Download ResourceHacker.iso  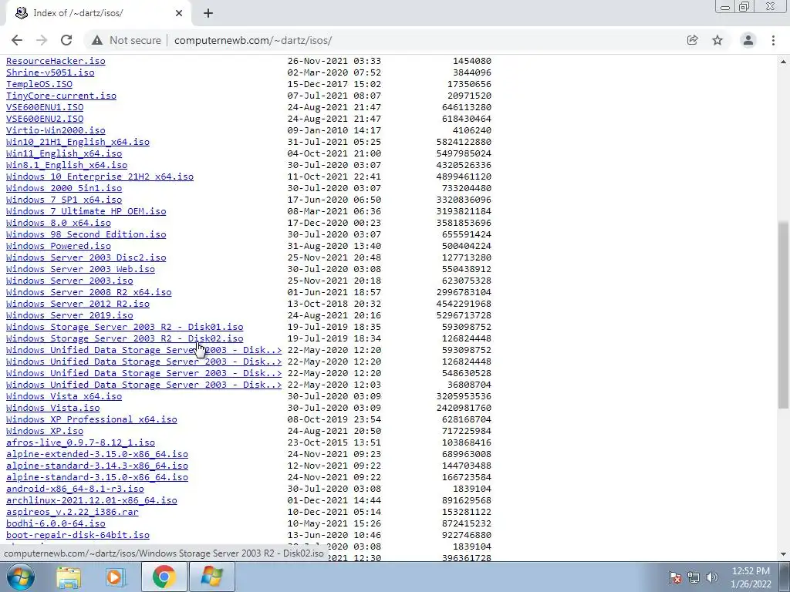pyautogui.click(x=56, y=61)
